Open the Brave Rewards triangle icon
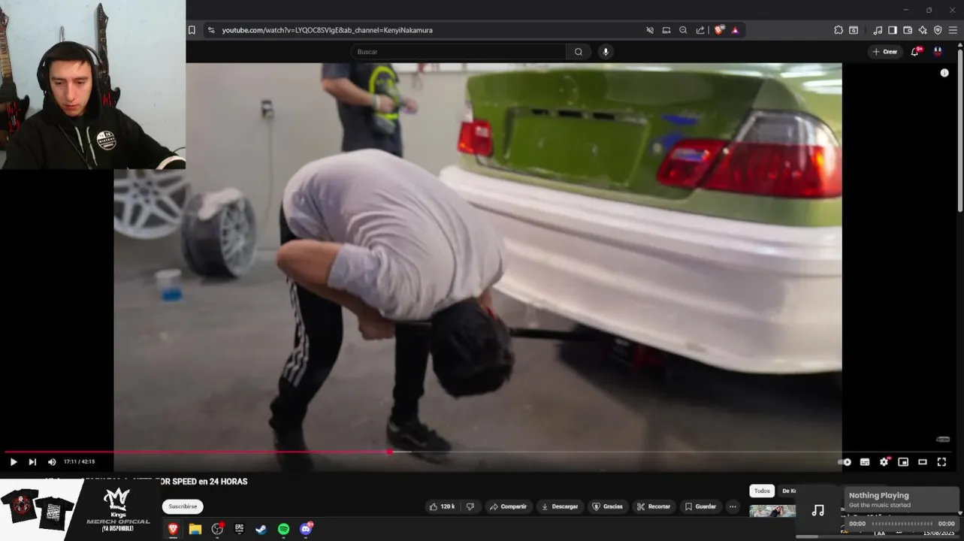 click(735, 30)
